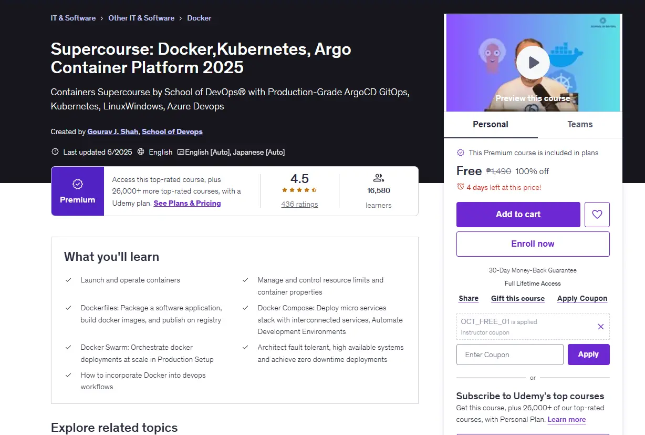Switch to the Teams tab
The width and height of the screenshot is (645, 435).
click(x=580, y=125)
